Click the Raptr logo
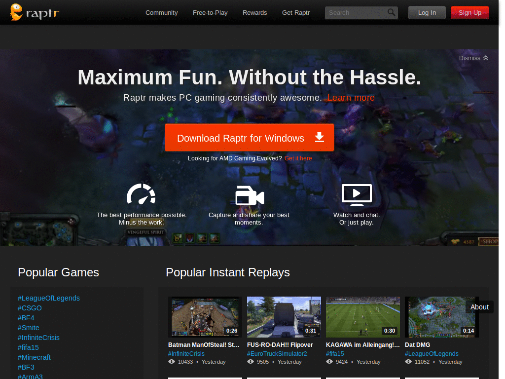The width and height of the screenshot is (505, 379). pos(35,12)
